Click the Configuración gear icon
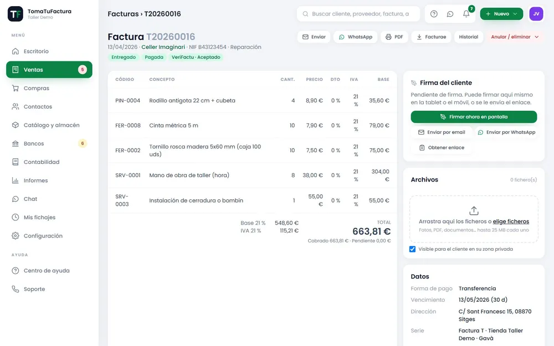Viewport: 554px width, 346px height. tap(15, 235)
